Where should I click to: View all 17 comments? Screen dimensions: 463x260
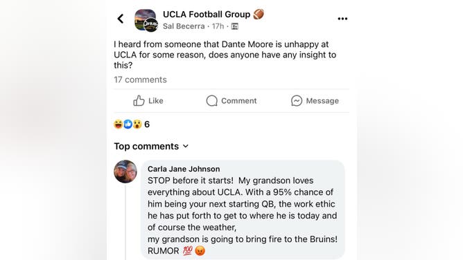click(x=140, y=80)
